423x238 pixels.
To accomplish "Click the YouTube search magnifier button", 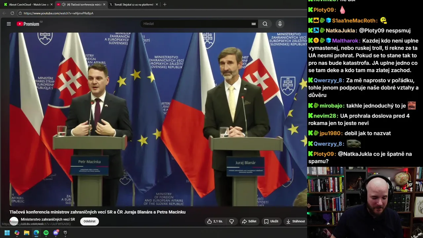I will [265, 24].
